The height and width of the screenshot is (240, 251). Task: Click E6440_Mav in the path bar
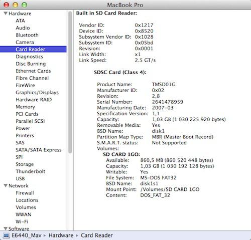pyautogui.click(x=27, y=235)
